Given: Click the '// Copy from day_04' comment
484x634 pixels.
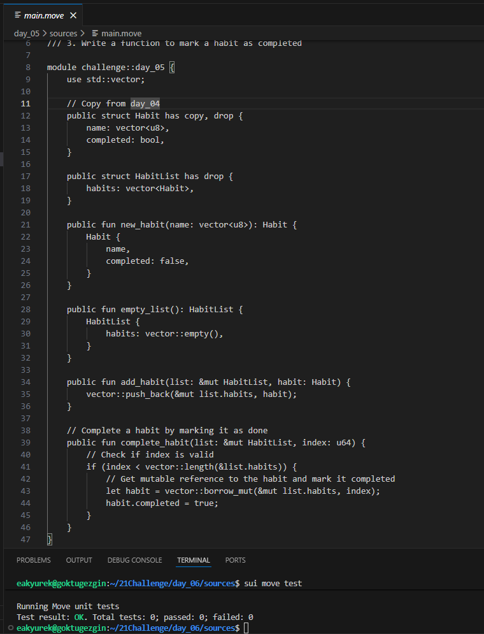Looking at the screenshot, I should (x=113, y=103).
